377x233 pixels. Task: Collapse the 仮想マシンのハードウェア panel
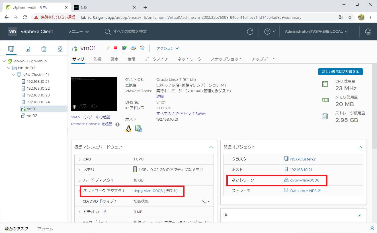(x=211, y=147)
